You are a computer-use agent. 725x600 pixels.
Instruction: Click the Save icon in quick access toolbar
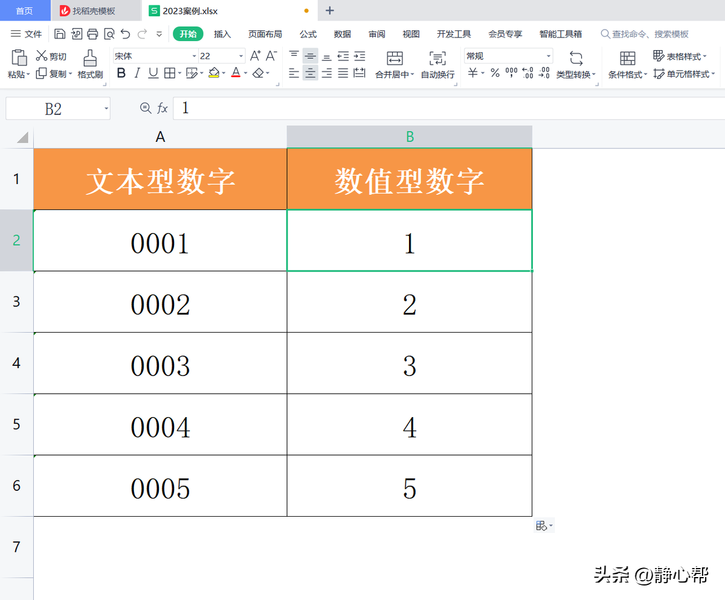pyautogui.click(x=60, y=34)
